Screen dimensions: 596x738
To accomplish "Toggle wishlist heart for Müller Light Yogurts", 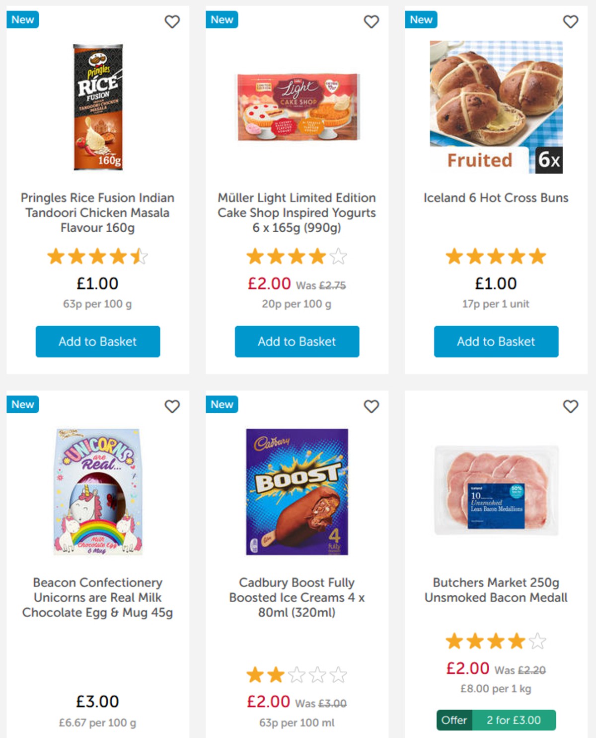I will click(371, 22).
